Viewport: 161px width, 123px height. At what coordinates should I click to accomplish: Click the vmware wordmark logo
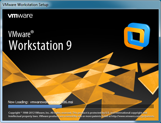[x=20, y=16]
